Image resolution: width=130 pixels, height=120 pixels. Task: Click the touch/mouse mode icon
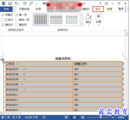tap(31, 3)
